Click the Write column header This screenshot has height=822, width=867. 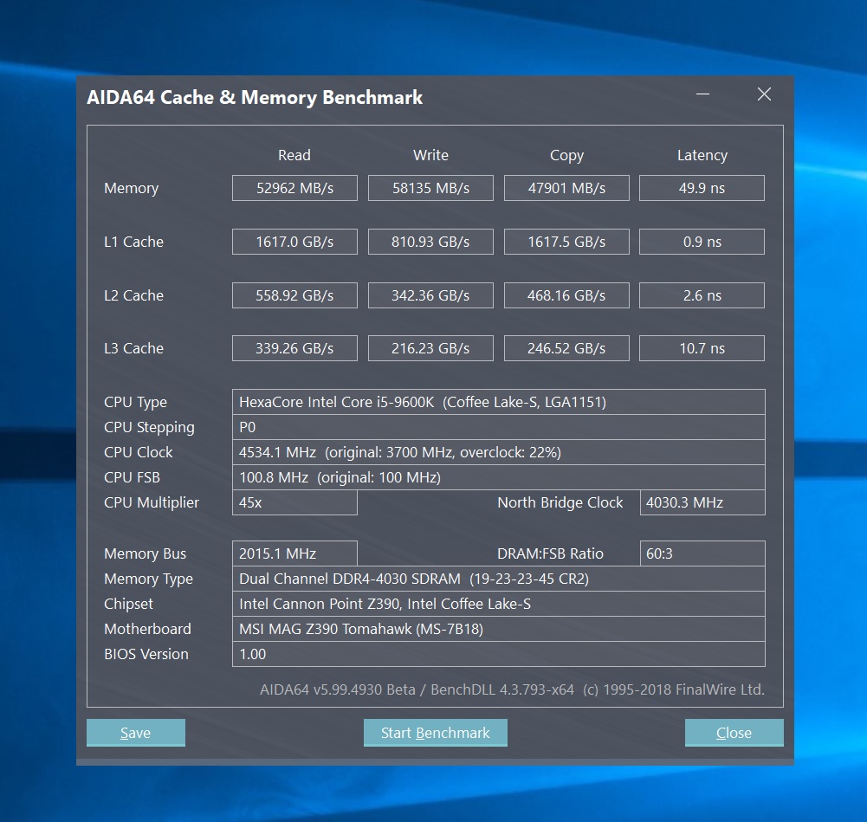pyautogui.click(x=430, y=155)
